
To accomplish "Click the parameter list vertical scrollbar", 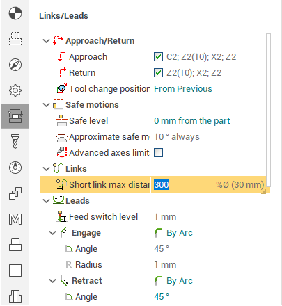I will point(268,110).
